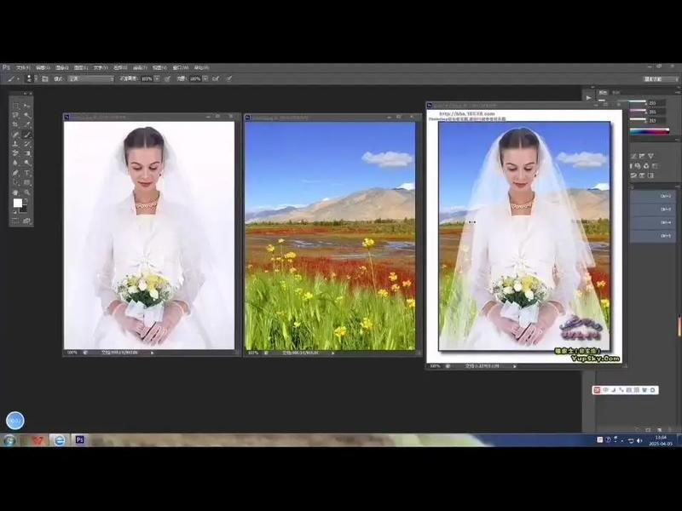Add a Vibrance adjustment from Adjustments panel
The height and width of the screenshot is (511, 682).
click(x=650, y=156)
